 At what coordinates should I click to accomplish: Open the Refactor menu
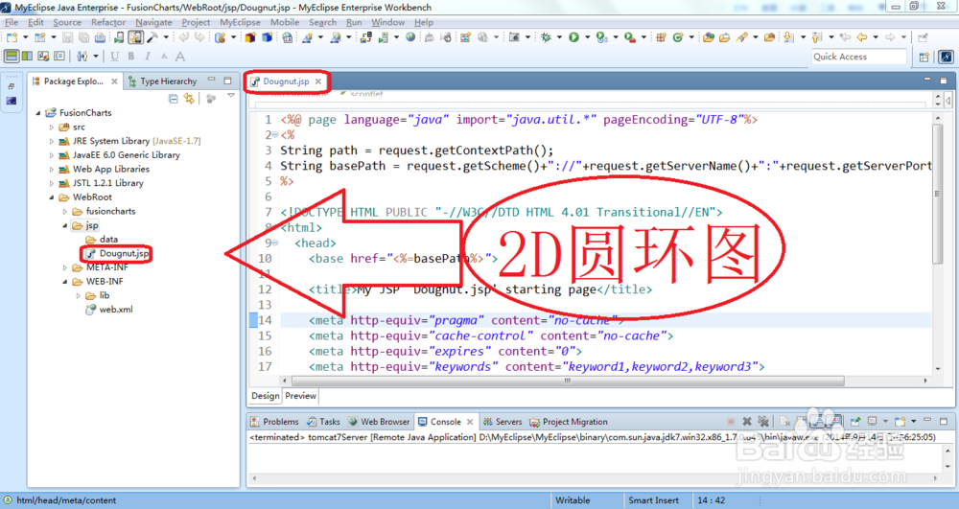[x=108, y=22]
